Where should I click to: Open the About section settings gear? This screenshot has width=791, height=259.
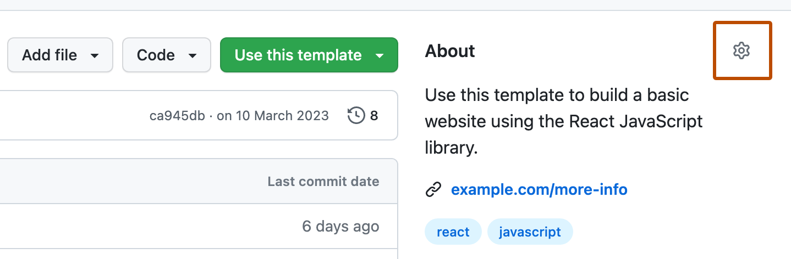[741, 50]
